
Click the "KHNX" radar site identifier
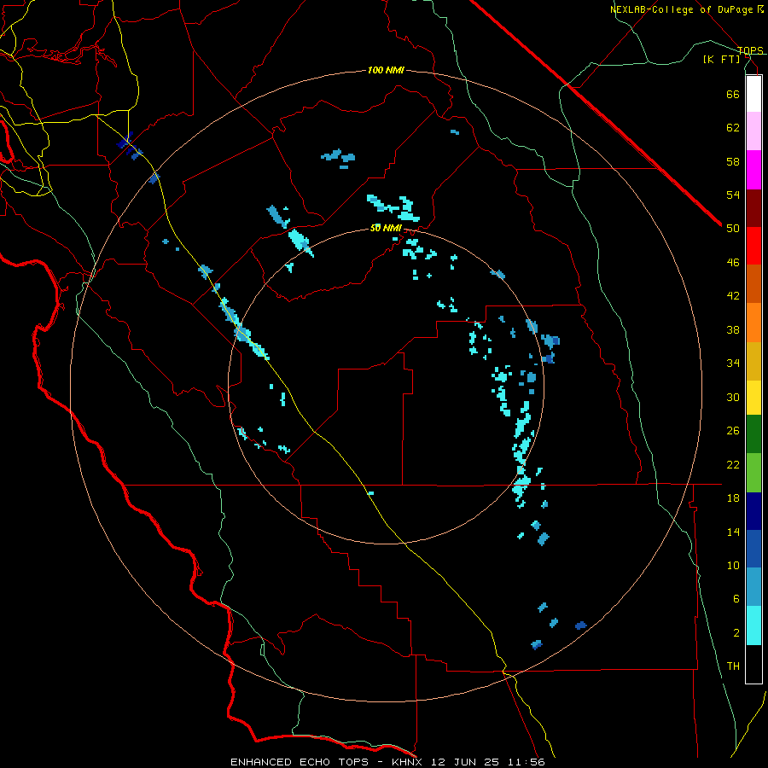click(409, 762)
